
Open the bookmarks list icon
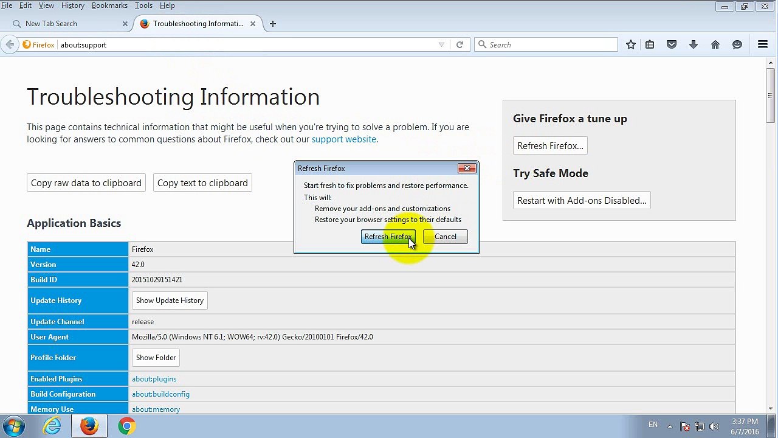coord(650,44)
